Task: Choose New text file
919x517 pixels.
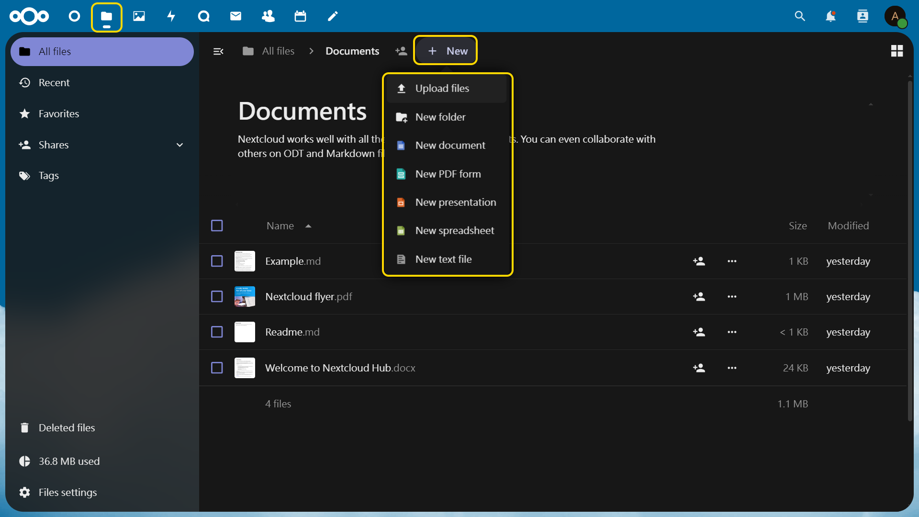Action: pyautogui.click(x=447, y=259)
